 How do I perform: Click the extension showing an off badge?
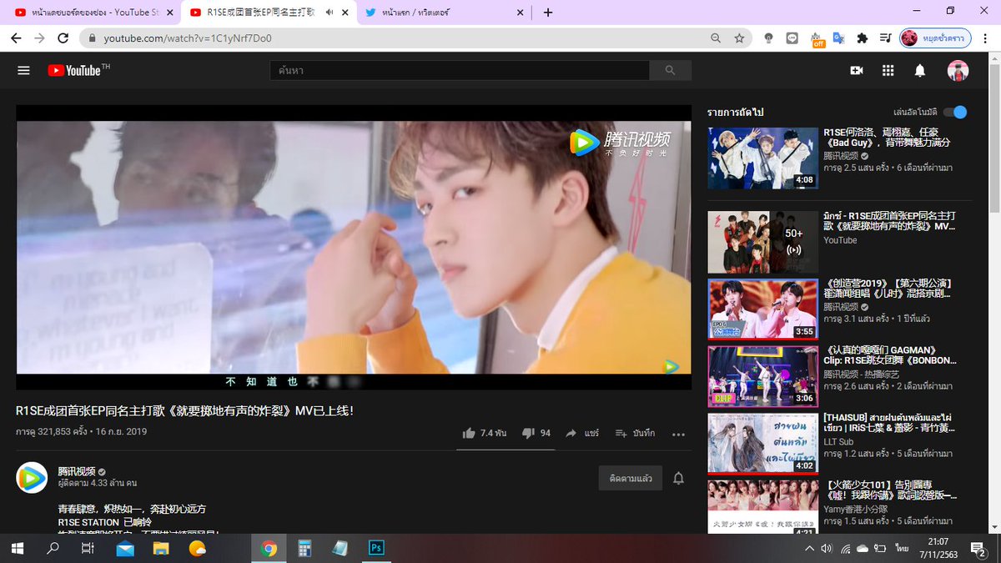(817, 39)
